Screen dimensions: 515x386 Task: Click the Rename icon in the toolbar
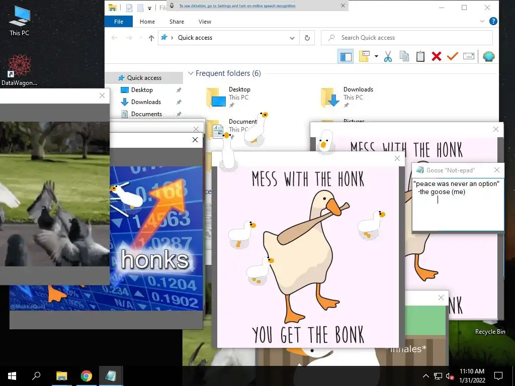pos(469,56)
